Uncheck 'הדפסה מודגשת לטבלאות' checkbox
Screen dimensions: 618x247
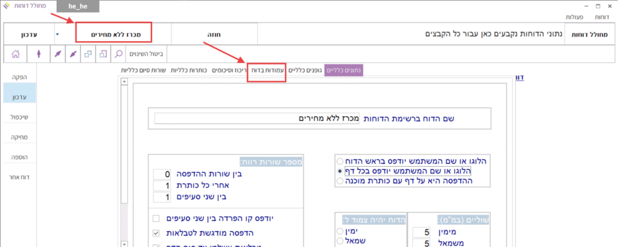point(156,233)
